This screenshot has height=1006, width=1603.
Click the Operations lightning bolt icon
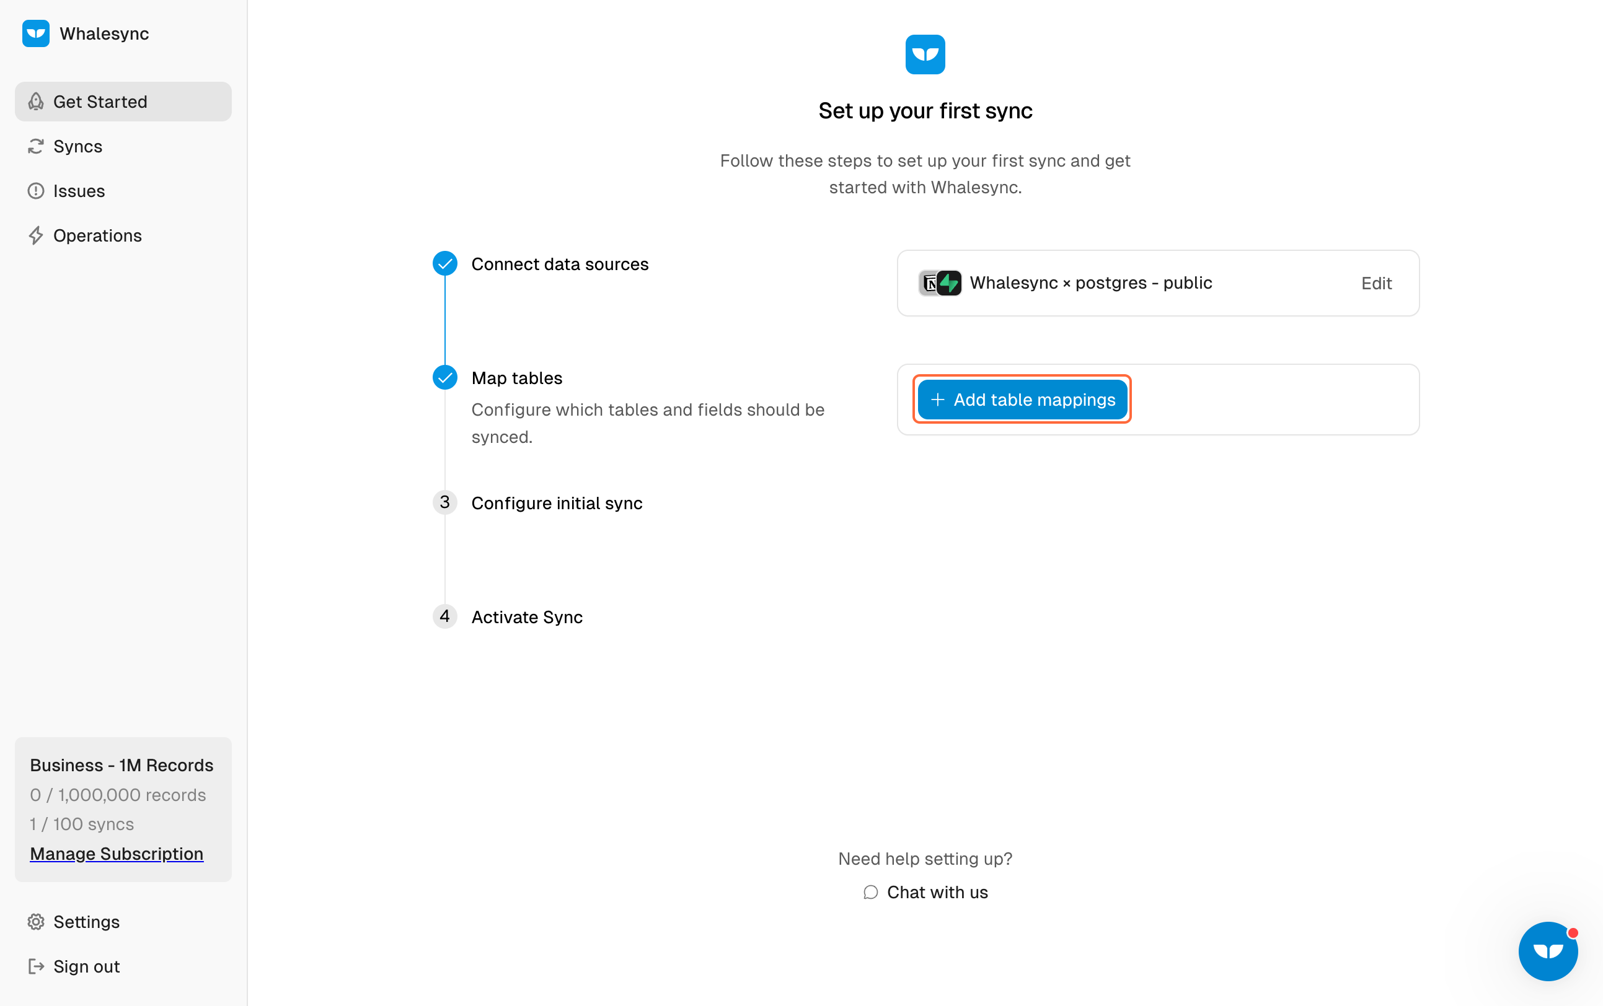(36, 235)
